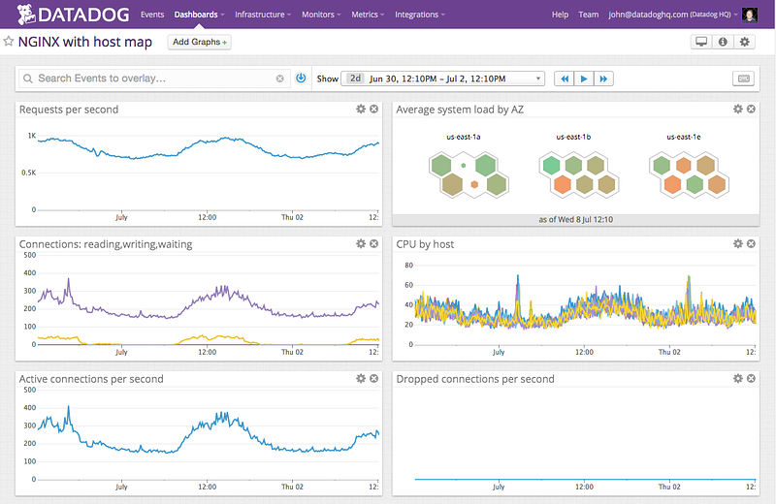
Task: Open the time range dropdown
Action: pos(442,79)
